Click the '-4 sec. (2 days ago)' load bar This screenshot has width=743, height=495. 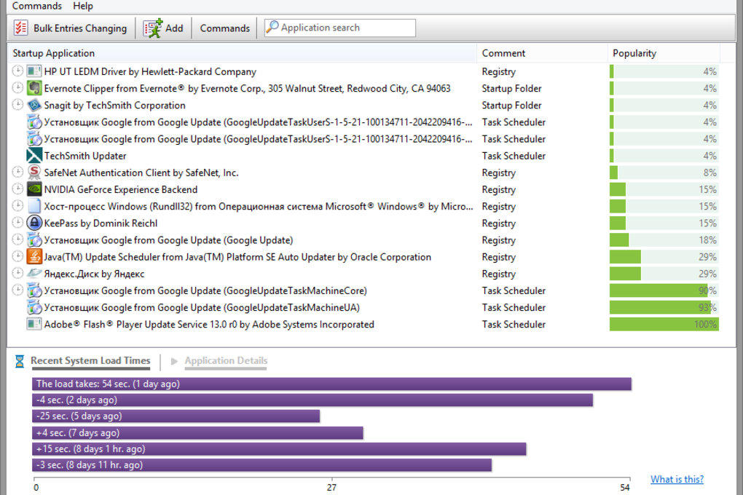coord(312,400)
